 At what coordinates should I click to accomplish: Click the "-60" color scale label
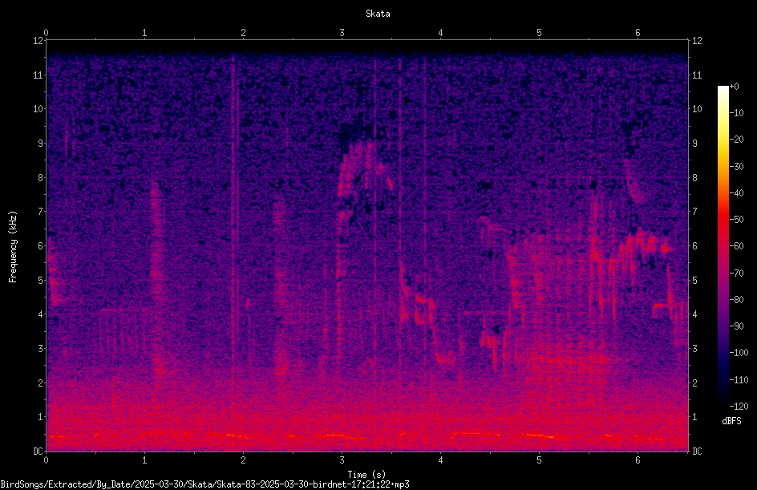click(x=736, y=246)
